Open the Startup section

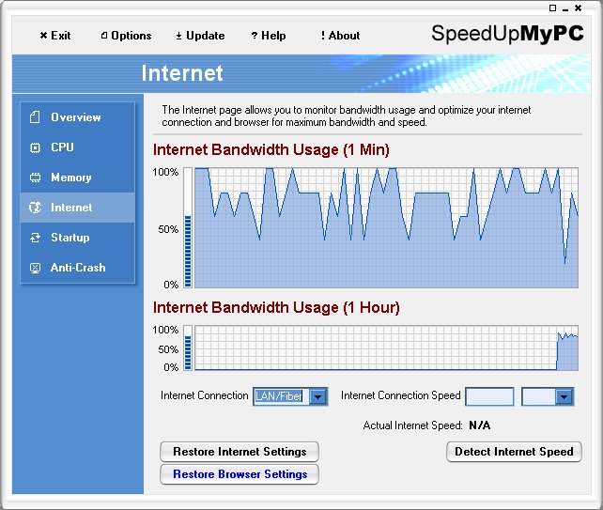[x=78, y=238]
